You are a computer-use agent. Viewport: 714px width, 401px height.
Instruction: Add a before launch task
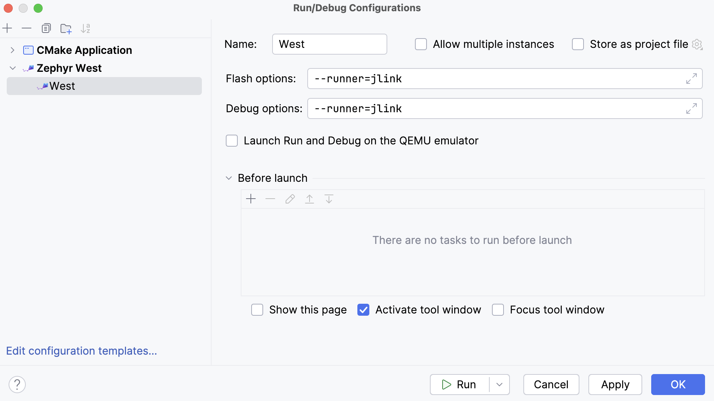coord(250,199)
